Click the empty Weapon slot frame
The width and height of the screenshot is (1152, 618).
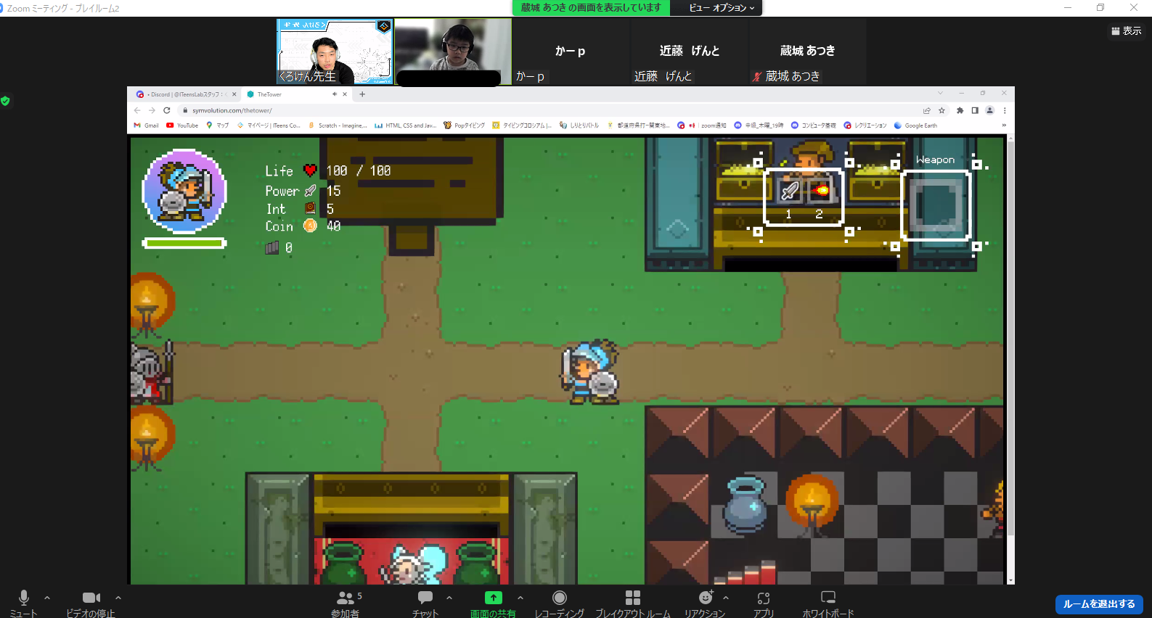936,205
